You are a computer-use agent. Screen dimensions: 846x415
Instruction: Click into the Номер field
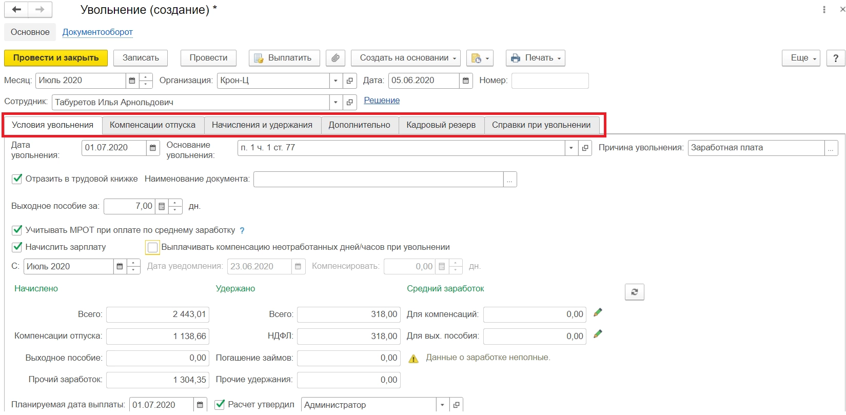pos(550,81)
